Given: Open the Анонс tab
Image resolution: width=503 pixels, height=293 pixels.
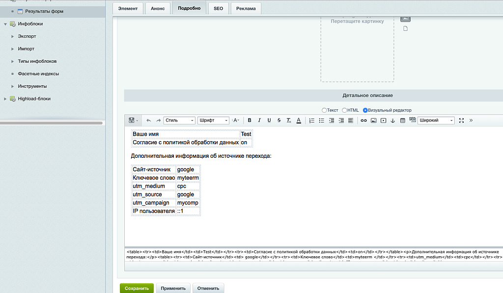Looking at the screenshot, I should (159, 9).
